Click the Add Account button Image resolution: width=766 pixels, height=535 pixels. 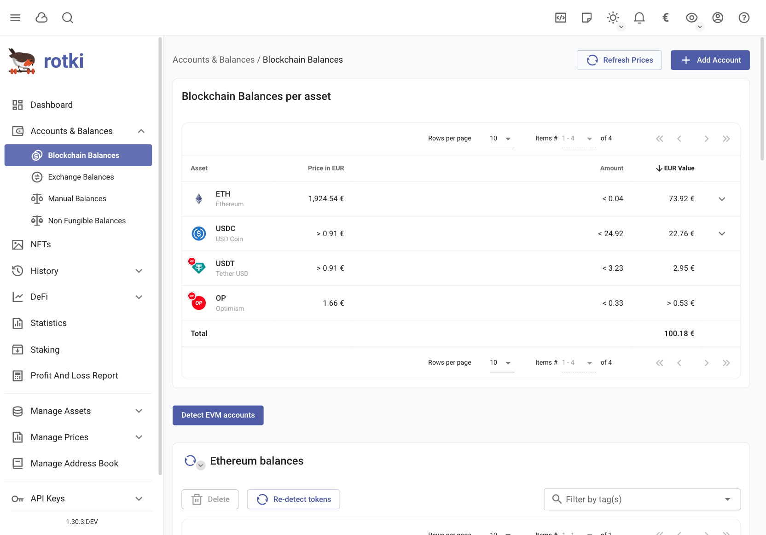(x=710, y=60)
